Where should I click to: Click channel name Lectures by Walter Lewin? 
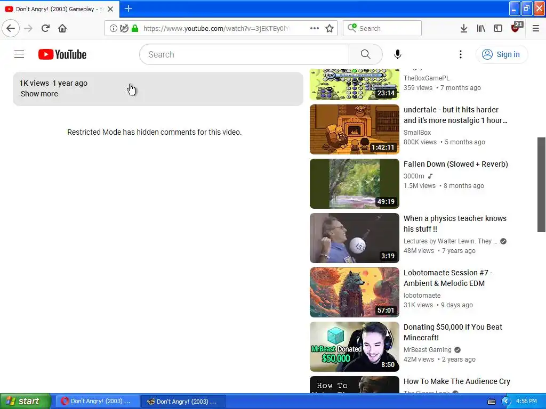450,241
